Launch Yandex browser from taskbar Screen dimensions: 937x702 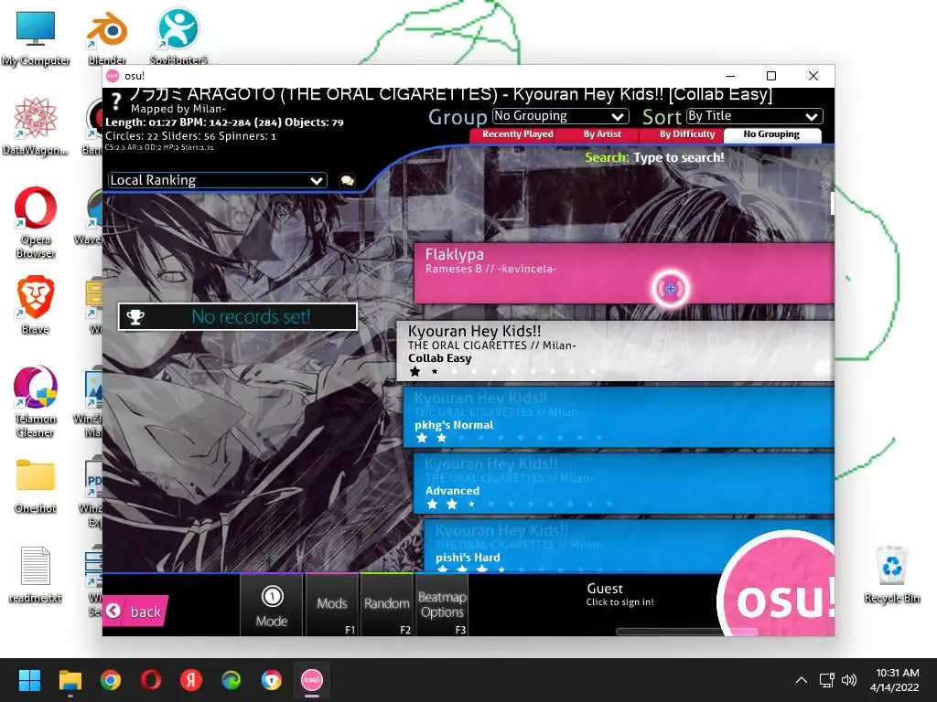click(x=191, y=680)
